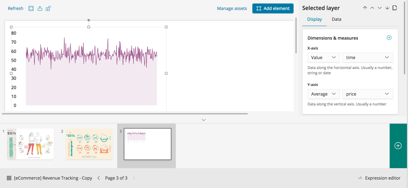The width and height of the screenshot is (408, 188).
Task: Move selected layer down one level
Action: click(x=380, y=8)
